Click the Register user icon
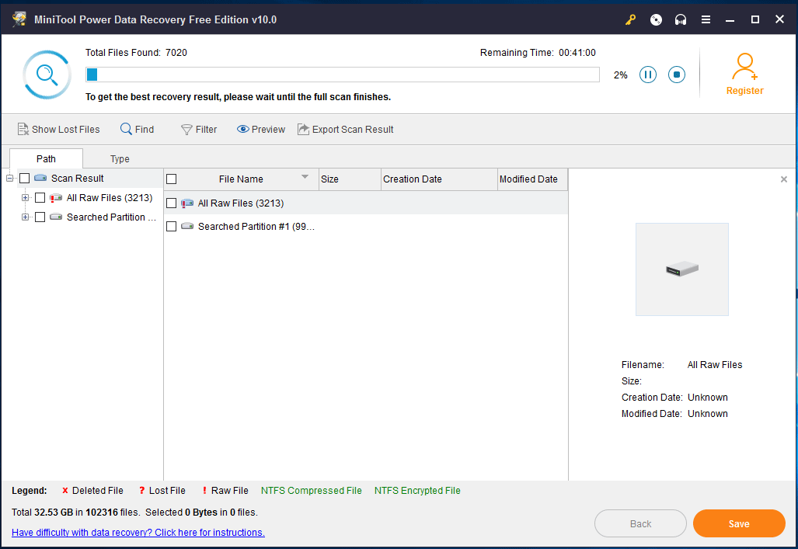Image resolution: width=798 pixels, height=549 pixels. coord(744,66)
